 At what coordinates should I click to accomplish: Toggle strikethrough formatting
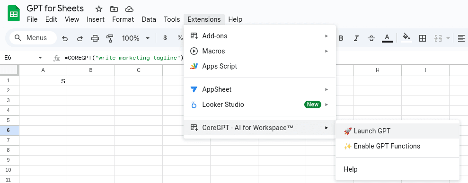pyautogui.click(x=371, y=38)
